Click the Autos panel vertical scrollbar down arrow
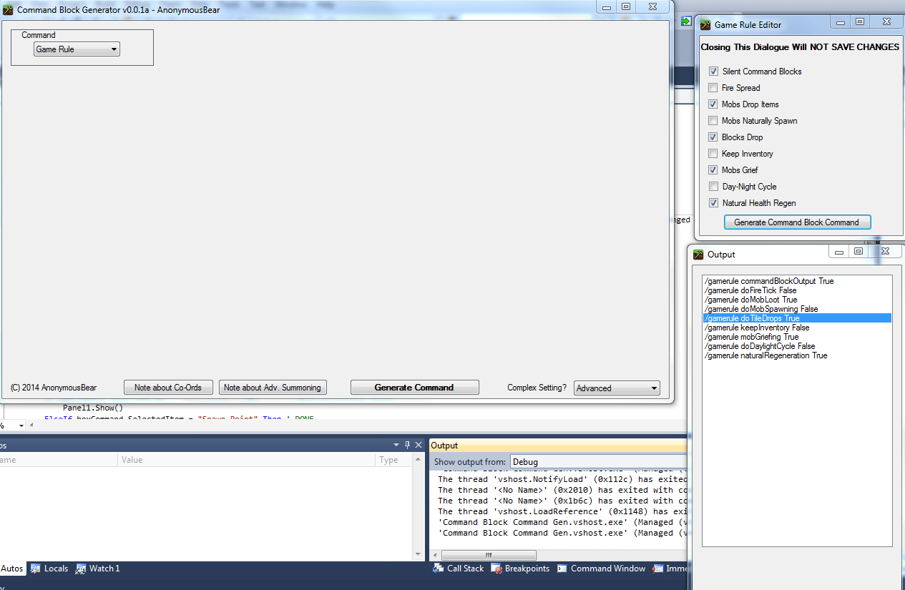 tap(418, 554)
